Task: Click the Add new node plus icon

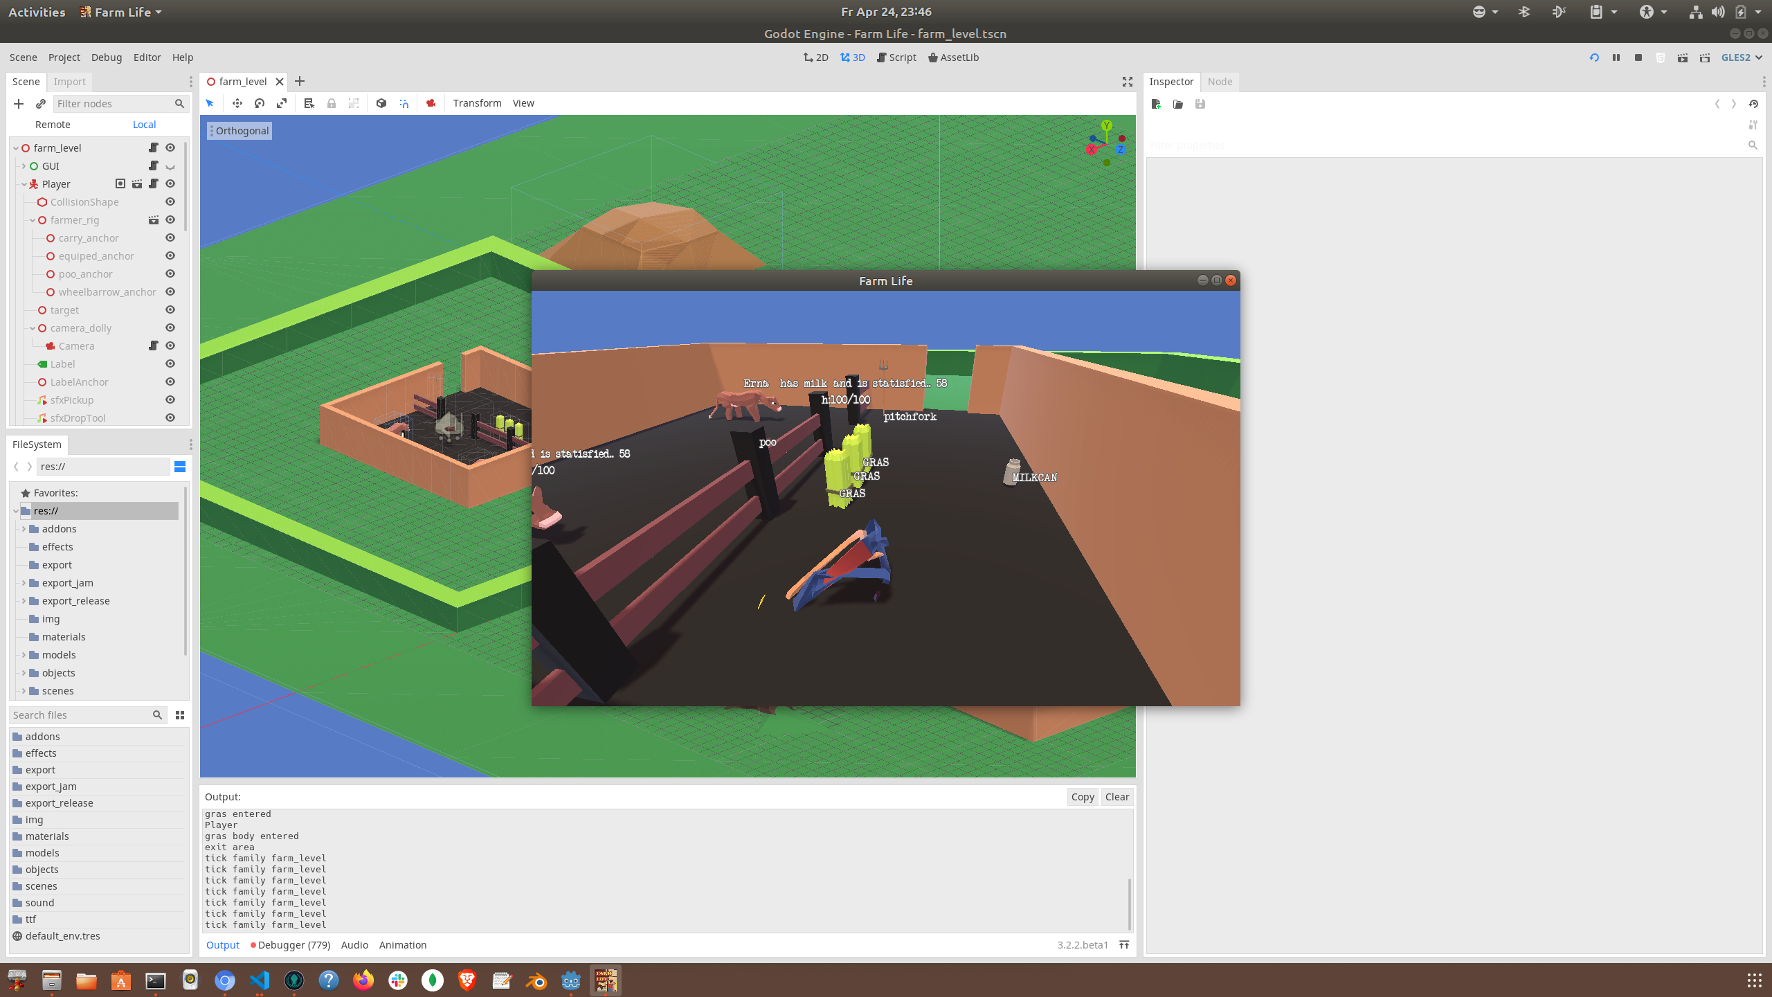Action: tap(19, 104)
